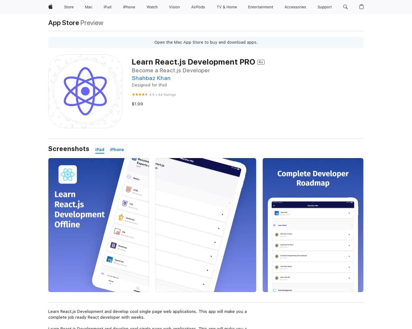This screenshot has width=412, height=329.
Task: Click the Open the Mac App Store banner
Action: click(206, 42)
